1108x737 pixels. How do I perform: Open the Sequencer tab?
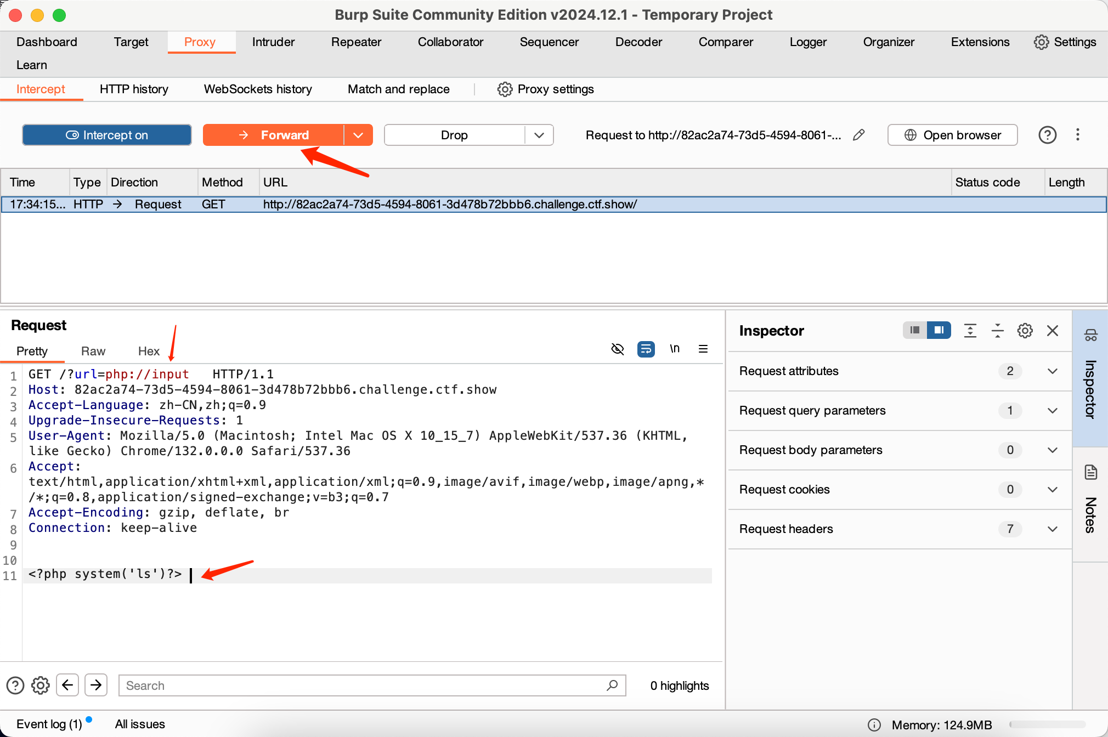coord(549,42)
